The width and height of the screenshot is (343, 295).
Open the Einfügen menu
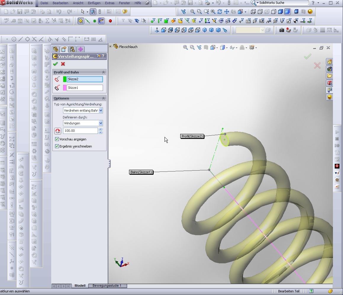click(x=94, y=3)
